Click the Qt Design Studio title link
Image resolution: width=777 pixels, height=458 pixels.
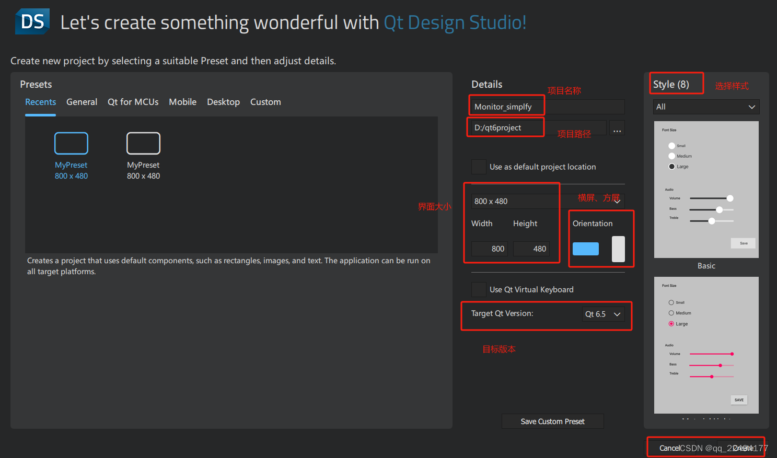click(x=455, y=22)
